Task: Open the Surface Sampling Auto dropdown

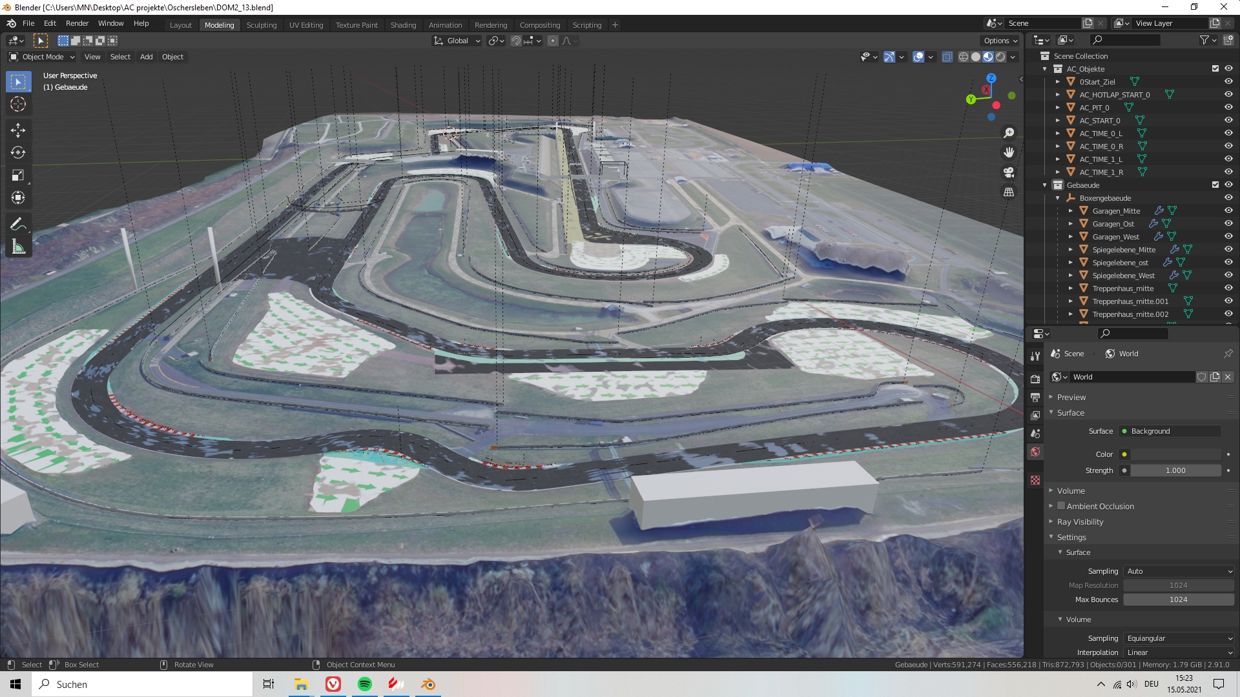Action: [1179, 571]
